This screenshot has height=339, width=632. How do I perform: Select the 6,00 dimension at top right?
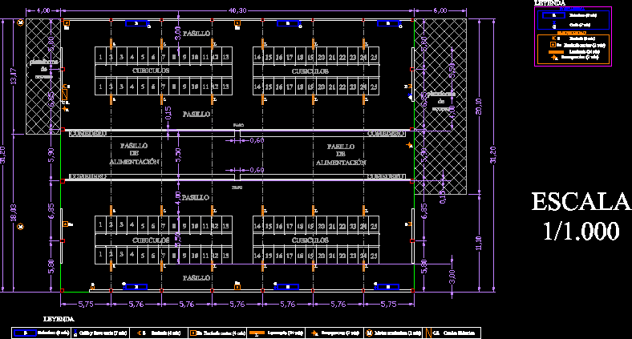click(x=440, y=10)
